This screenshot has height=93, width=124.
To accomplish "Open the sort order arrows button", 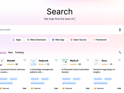I will click(x=120, y=52).
